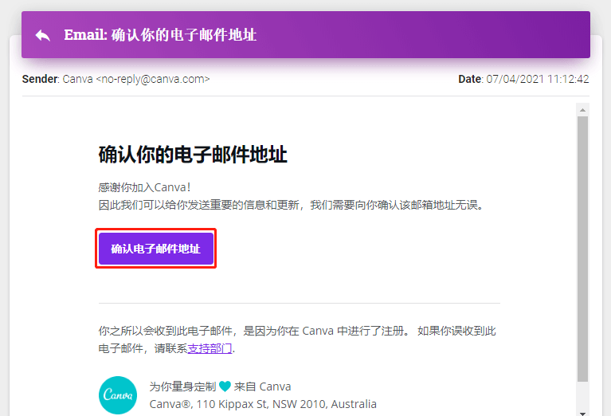Image resolution: width=611 pixels, height=416 pixels.
Task: Click 确认电子邮件地址 purple button
Action: pos(156,249)
